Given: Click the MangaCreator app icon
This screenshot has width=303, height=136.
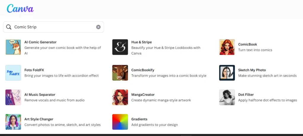Looking at the screenshot, I should point(120,97).
